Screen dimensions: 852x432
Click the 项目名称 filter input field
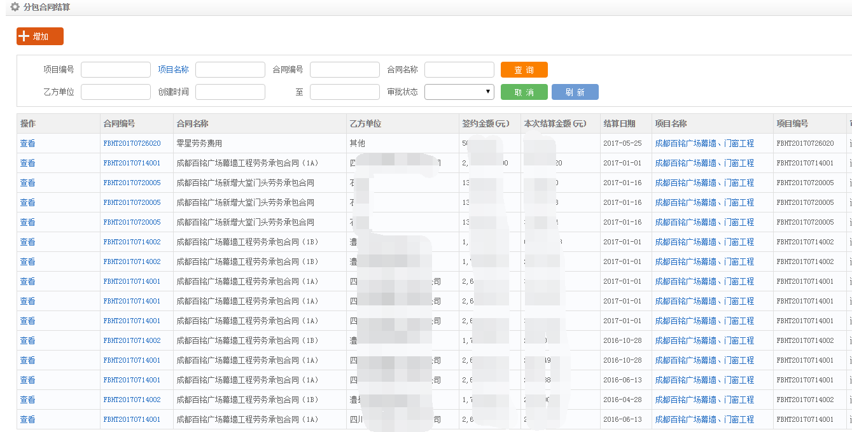tap(230, 70)
